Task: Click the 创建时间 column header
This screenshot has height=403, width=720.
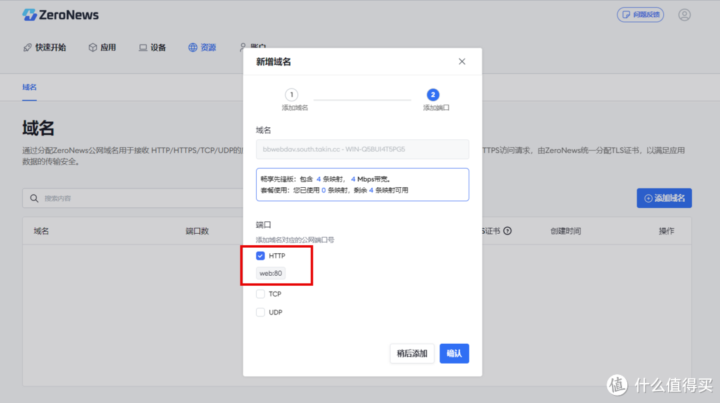Action: 566,231
